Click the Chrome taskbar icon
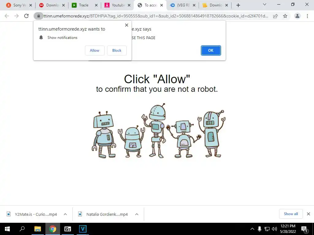 coord(53,229)
